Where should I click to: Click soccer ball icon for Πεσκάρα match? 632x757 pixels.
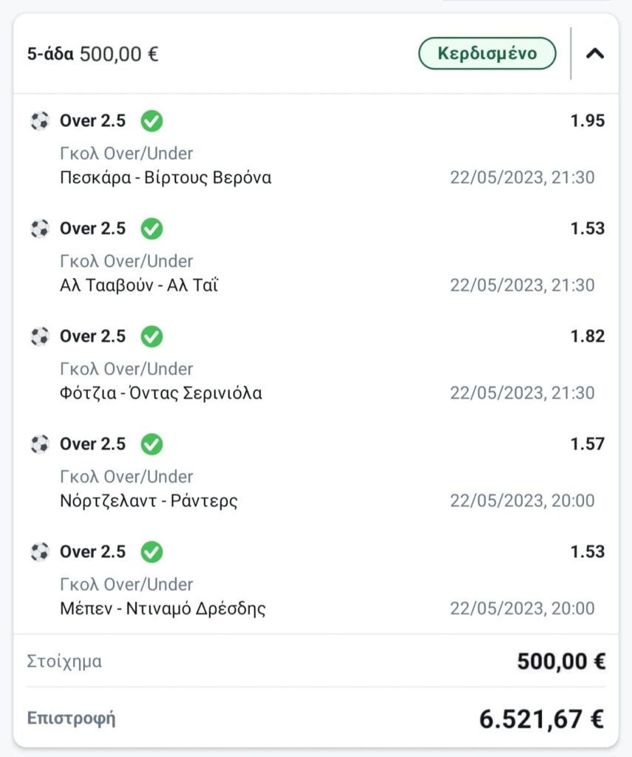click(40, 120)
